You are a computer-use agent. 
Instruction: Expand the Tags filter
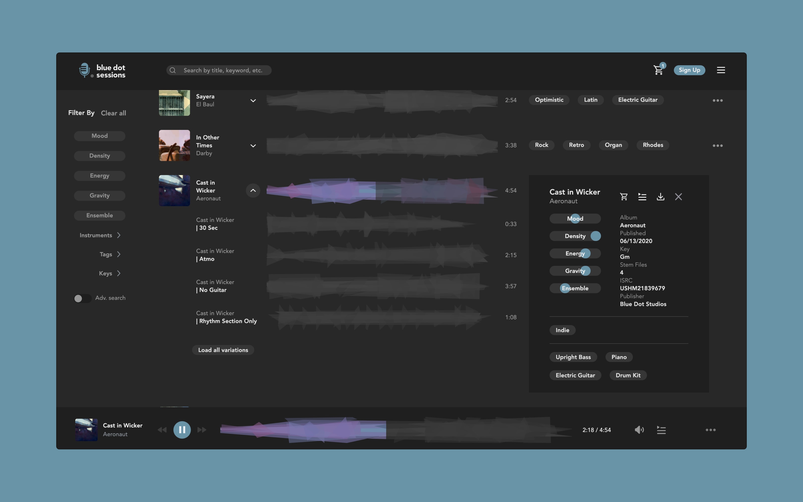pos(110,254)
